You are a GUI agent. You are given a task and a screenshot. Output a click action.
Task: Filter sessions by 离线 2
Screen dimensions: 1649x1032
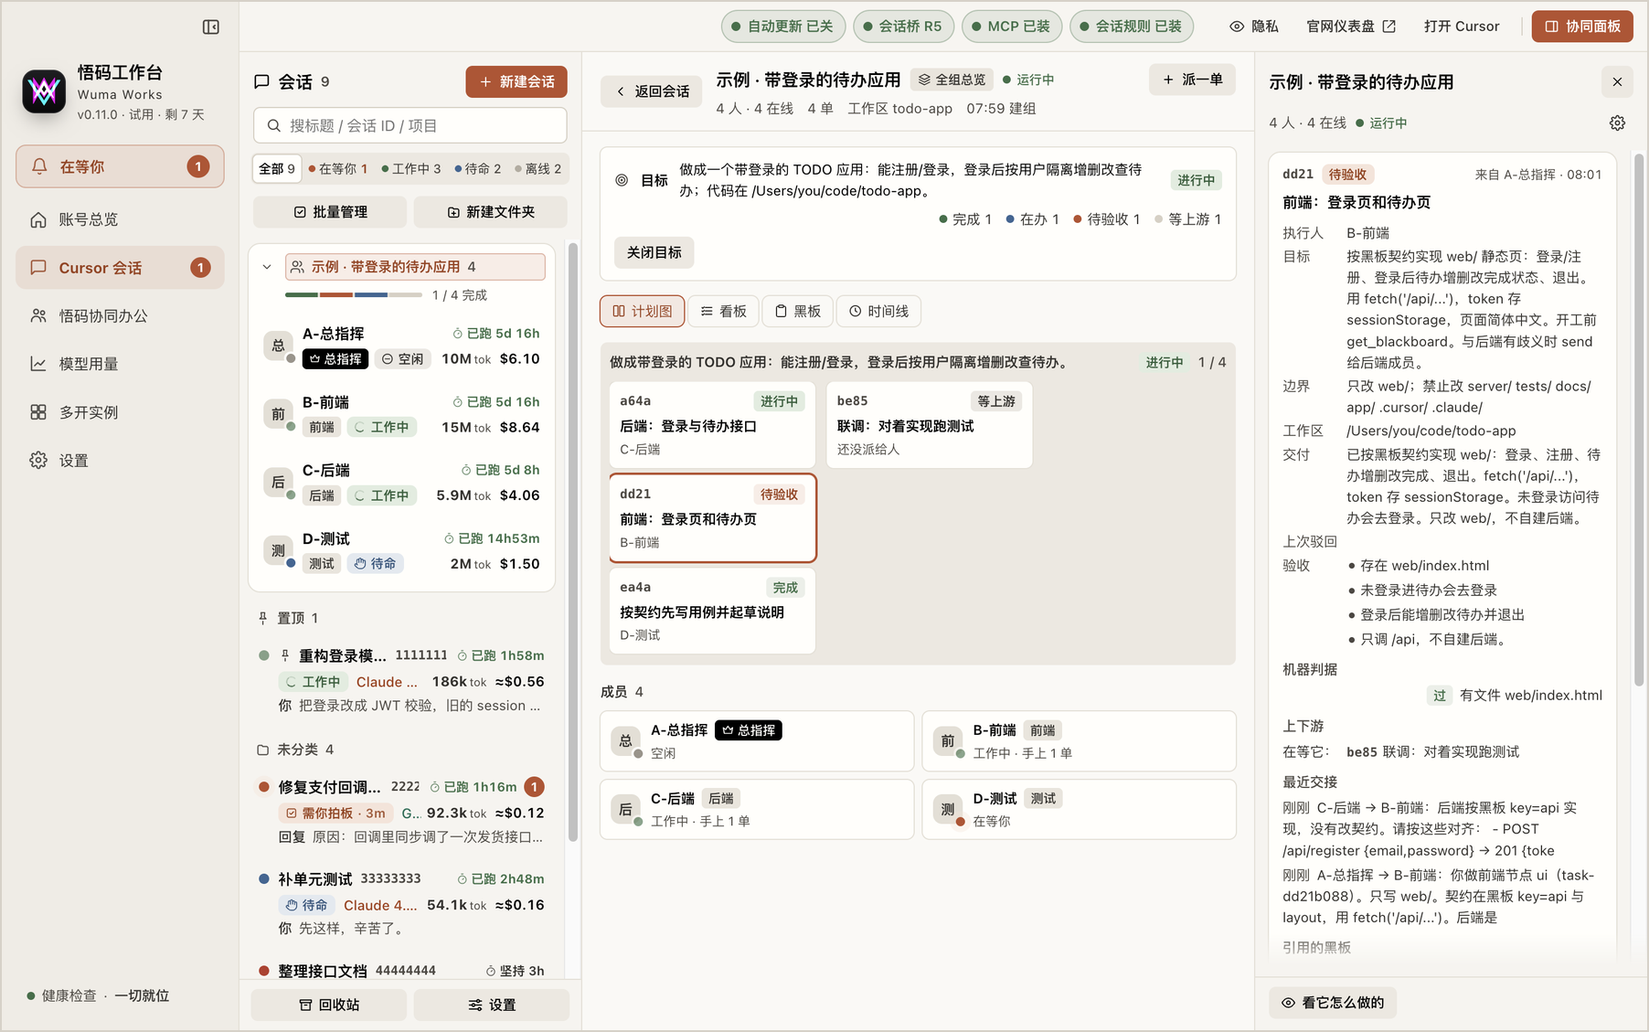[538, 168]
